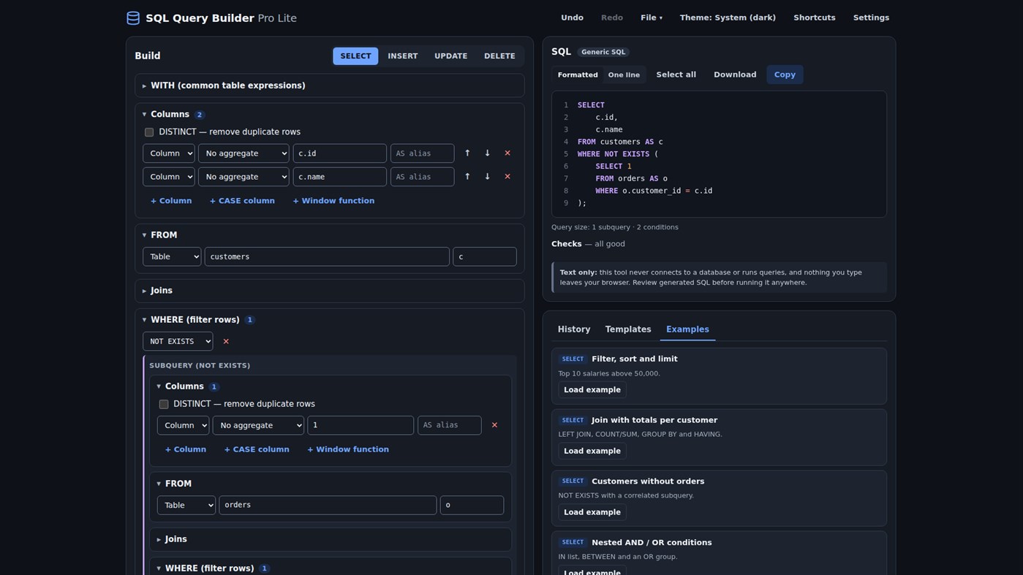Remove the c.name column row
Screen dimensions: 1023x575
tap(507, 177)
